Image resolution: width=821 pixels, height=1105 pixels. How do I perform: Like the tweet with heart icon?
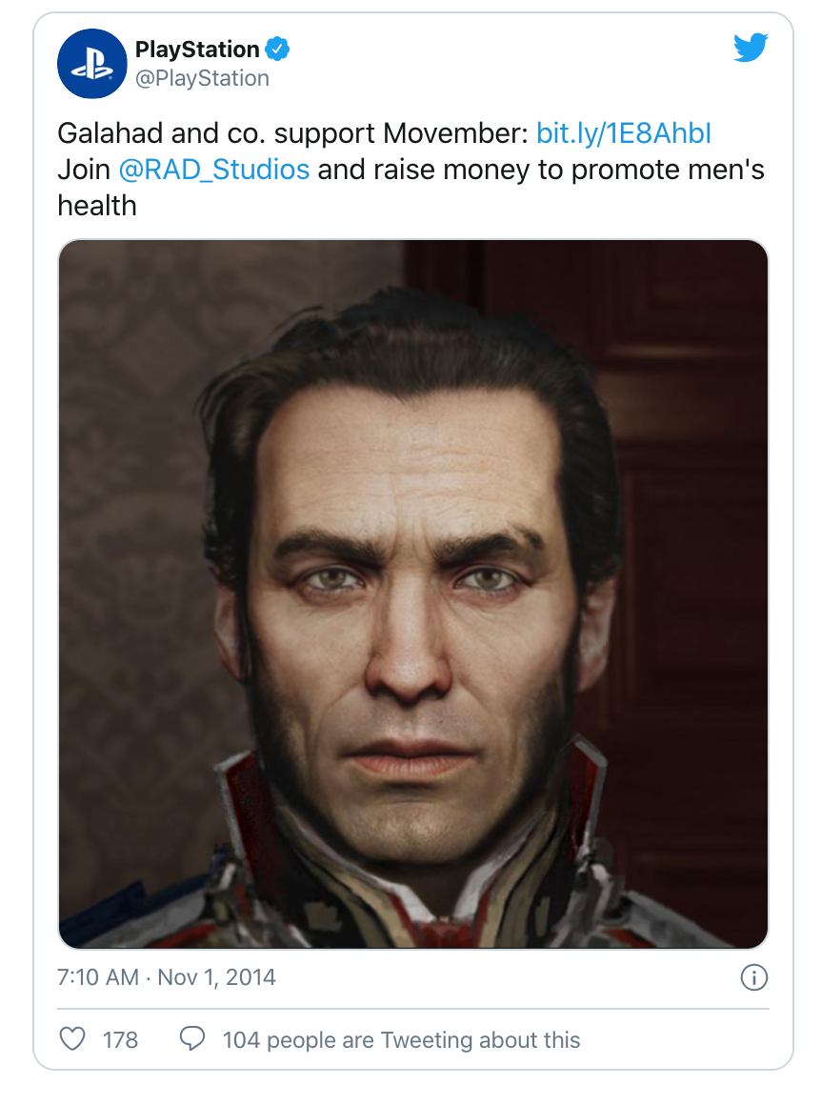click(72, 1039)
